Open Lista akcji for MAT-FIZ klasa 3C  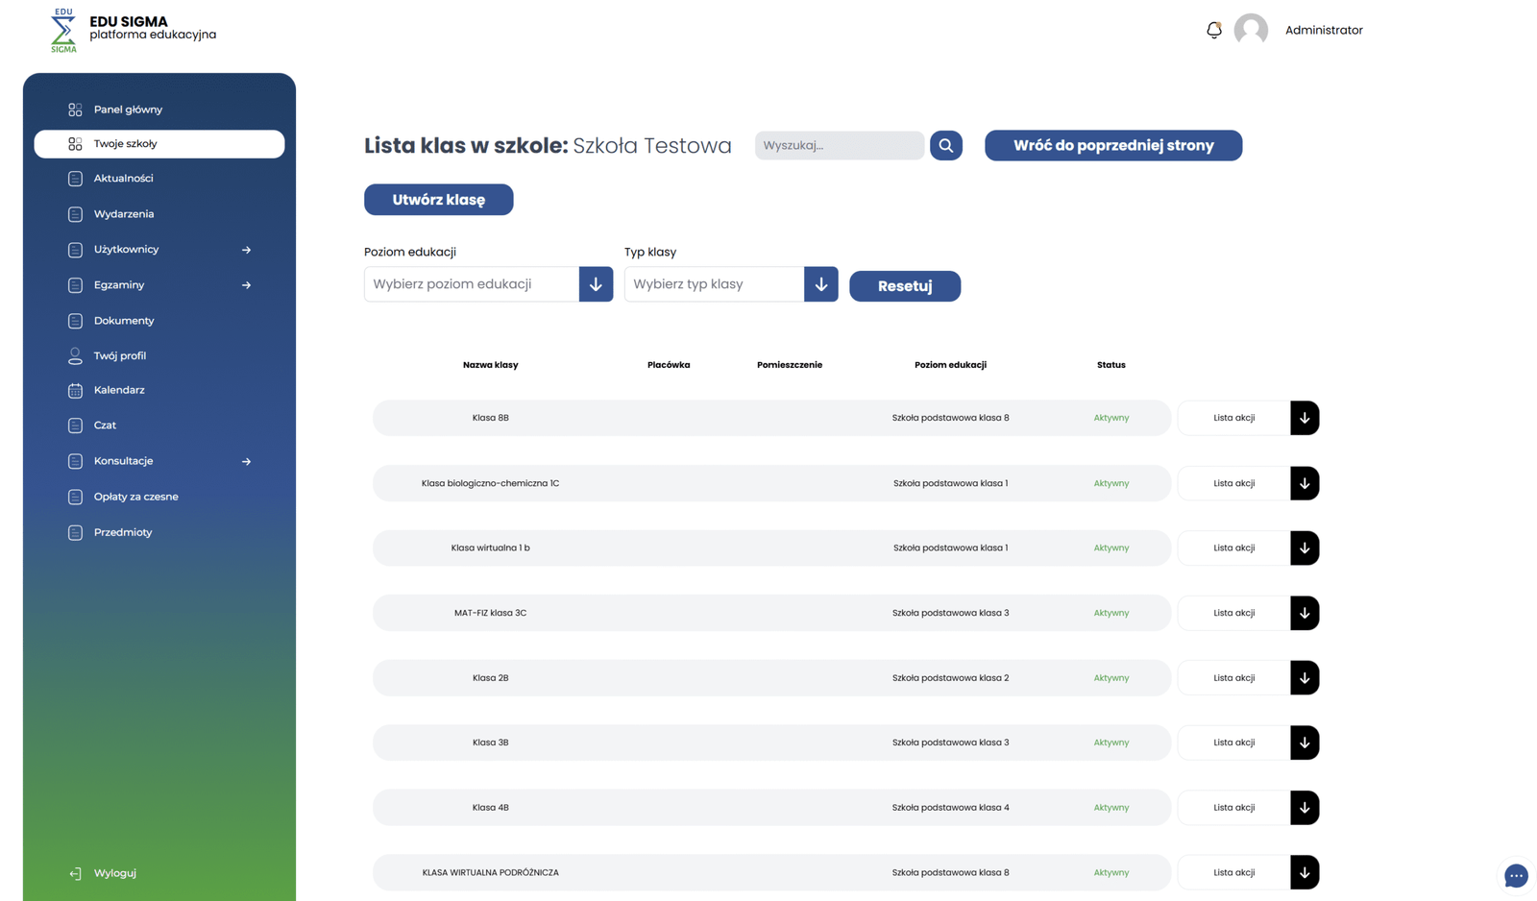[x=1304, y=613]
